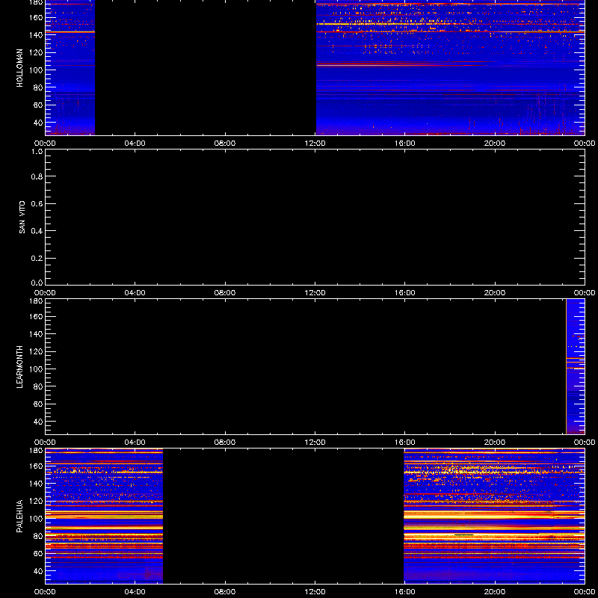
Task: Click the SAN VITO station axis label
Action: [22, 217]
